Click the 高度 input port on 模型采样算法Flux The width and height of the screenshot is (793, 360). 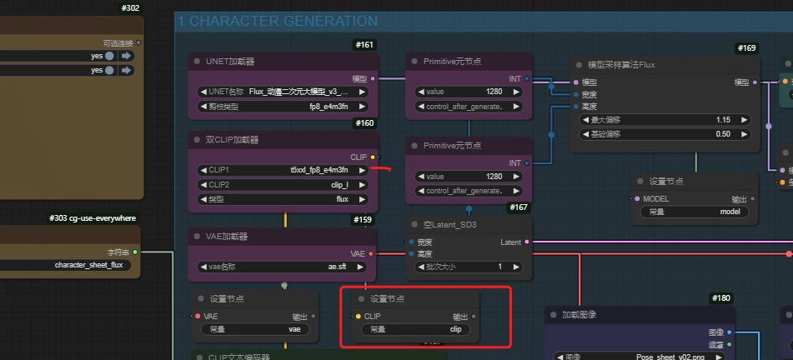click(x=575, y=106)
